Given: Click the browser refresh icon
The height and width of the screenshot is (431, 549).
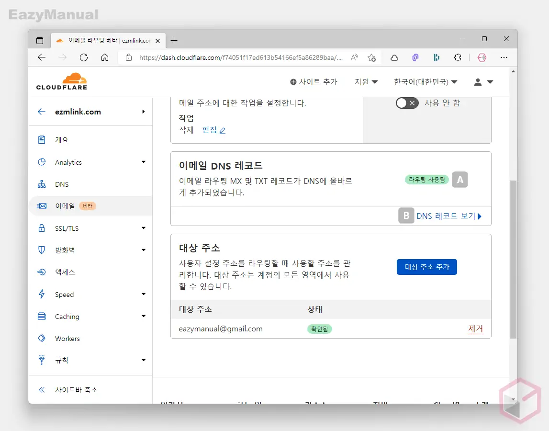Looking at the screenshot, I should [x=83, y=57].
